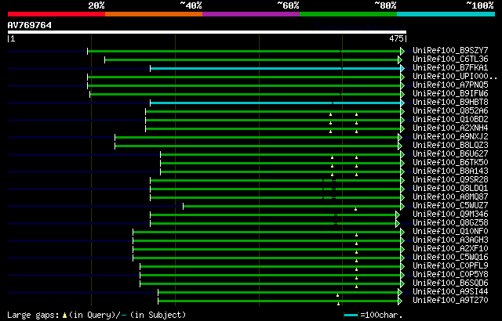Select the UniRef100_Q8LDQ1 label
Image resolution: width=502 pixels, height=321 pixels.
450,189
